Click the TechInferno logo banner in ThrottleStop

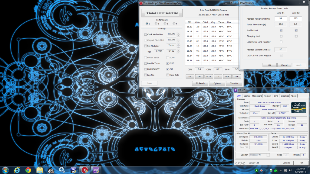162,13
